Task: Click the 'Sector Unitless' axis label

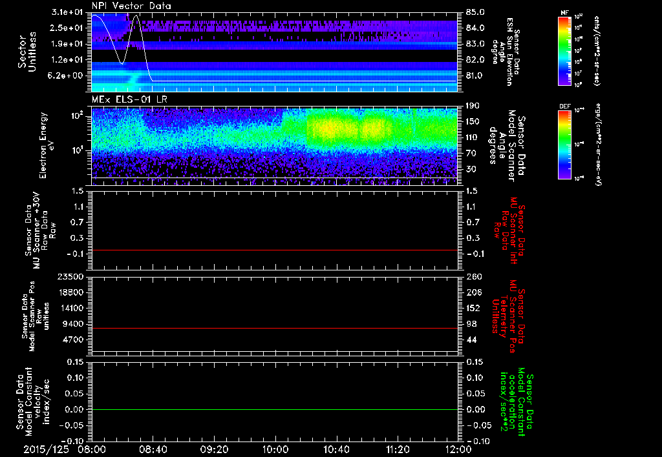Action: (27, 52)
